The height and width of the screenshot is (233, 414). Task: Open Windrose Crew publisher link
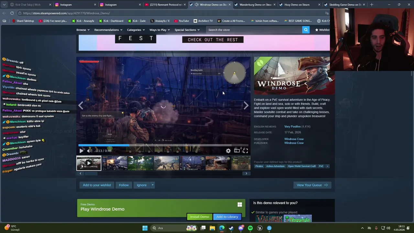(x=294, y=143)
